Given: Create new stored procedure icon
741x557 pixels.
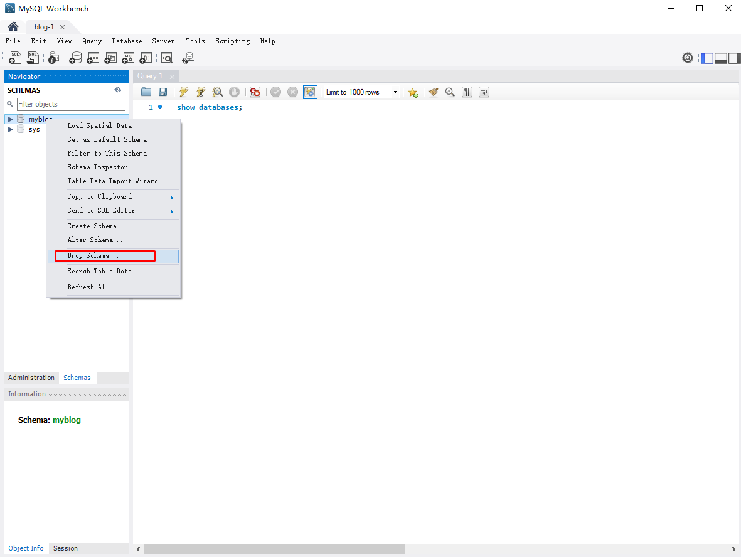Looking at the screenshot, I should (128, 58).
